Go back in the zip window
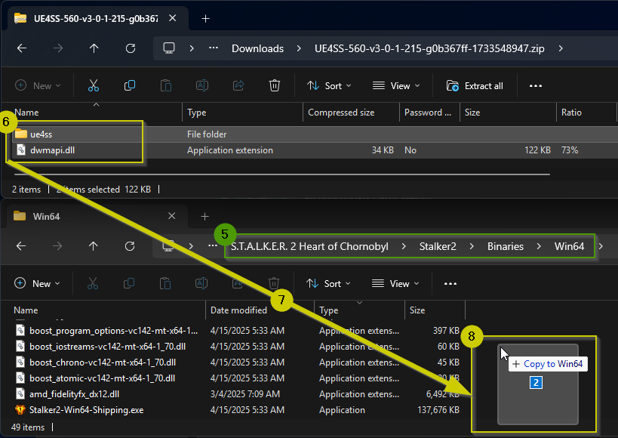Viewport: 618px width, 438px height. [x=22, y=48]
